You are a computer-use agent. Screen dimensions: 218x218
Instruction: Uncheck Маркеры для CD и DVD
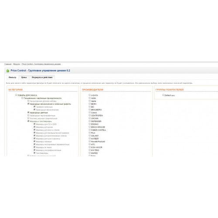[x=34, y=124]
